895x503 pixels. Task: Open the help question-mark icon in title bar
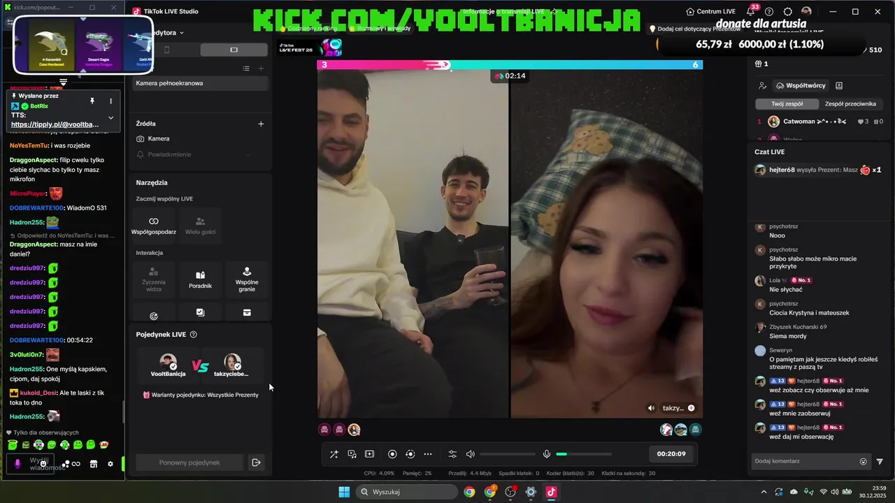click(x=769, y=12)
